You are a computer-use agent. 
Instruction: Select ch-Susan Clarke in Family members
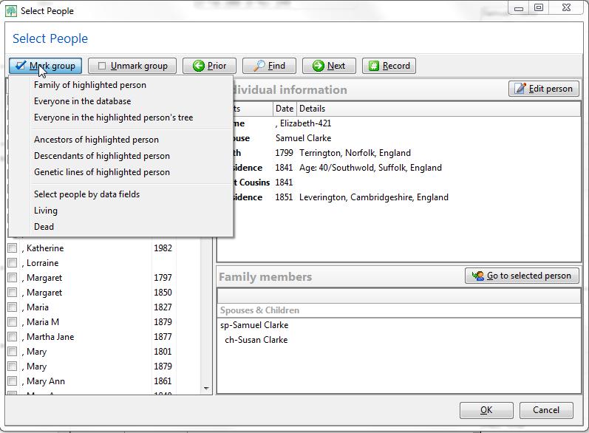tap(256, 339)
